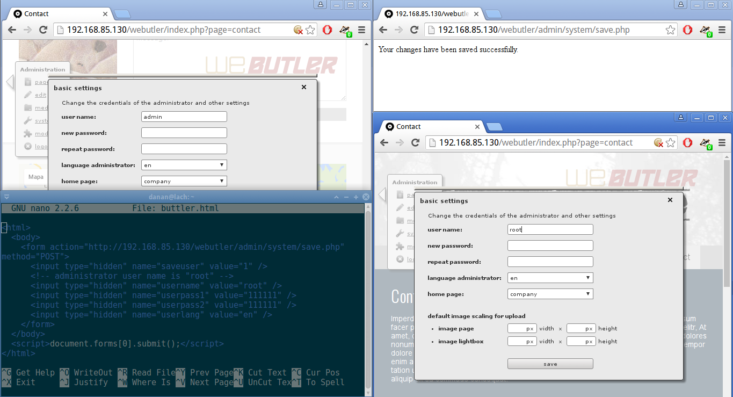Click user profile icon in left browser titlebar
This screenshot has width=733, height=397.
pos(321,4)
